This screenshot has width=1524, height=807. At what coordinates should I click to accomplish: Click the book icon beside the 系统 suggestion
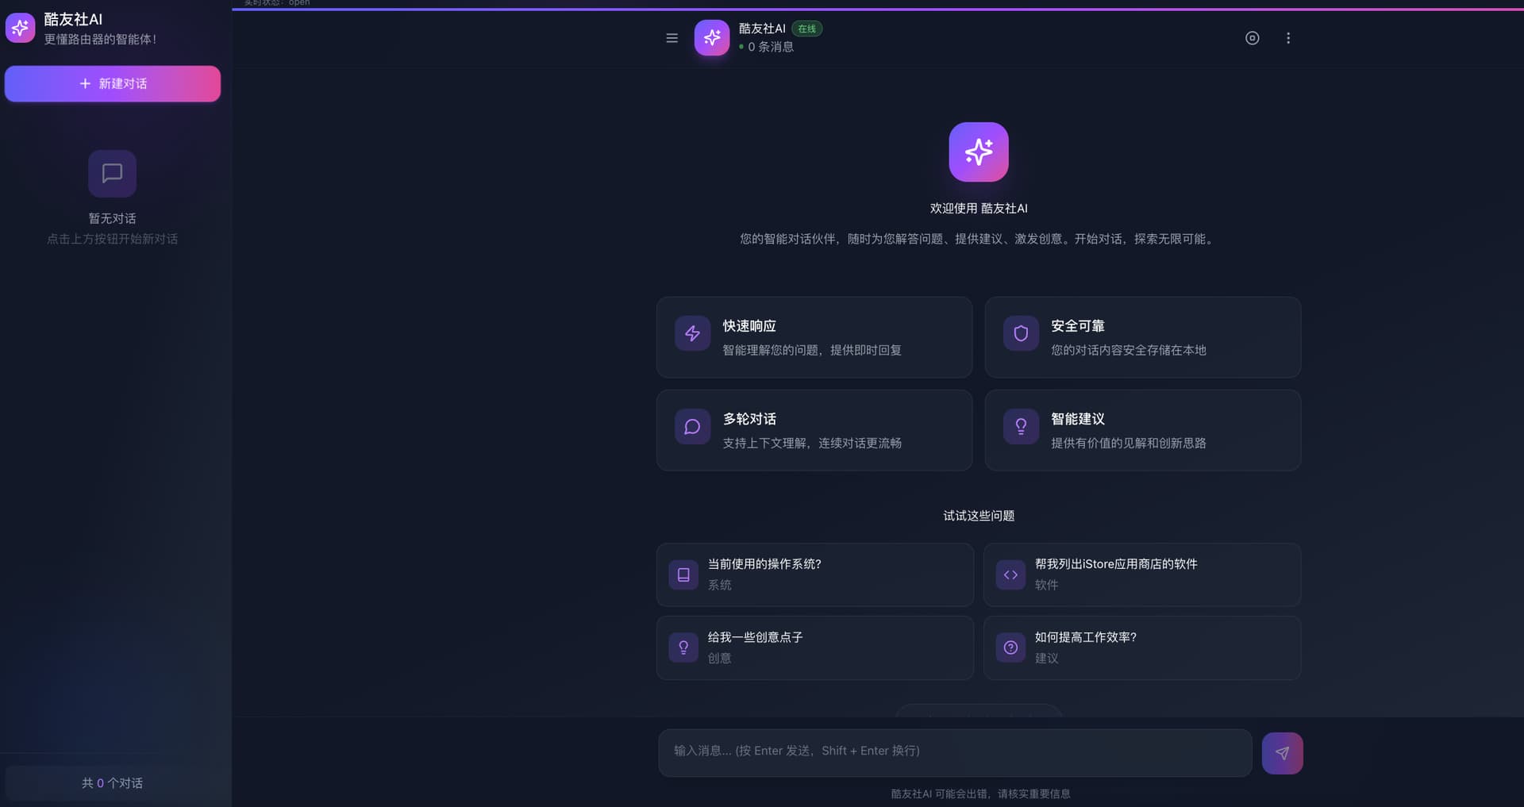[x=683, y=575]
